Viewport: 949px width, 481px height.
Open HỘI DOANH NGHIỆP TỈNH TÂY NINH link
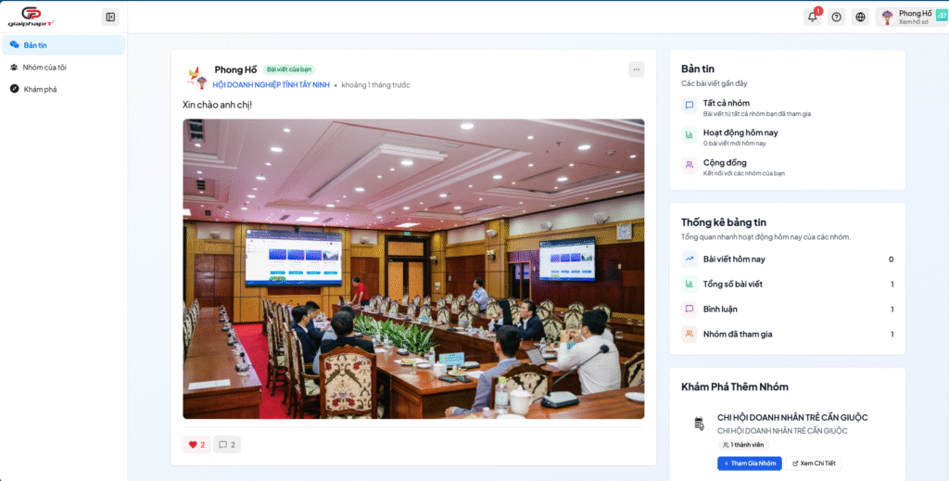point(272,85)
